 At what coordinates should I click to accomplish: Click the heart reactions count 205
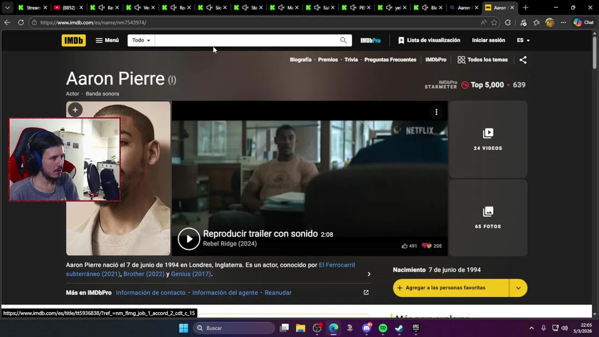point(431,246)
